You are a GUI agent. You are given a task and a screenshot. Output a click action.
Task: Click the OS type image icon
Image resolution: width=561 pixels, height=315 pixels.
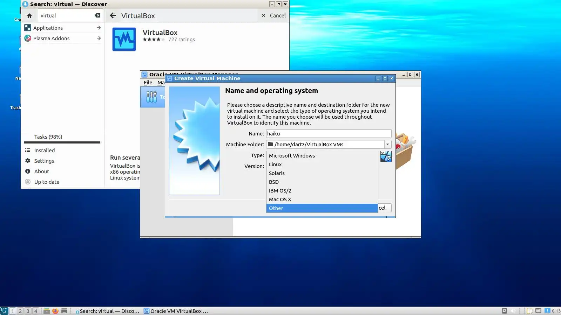pyautogui.click(x=386, y=156)
